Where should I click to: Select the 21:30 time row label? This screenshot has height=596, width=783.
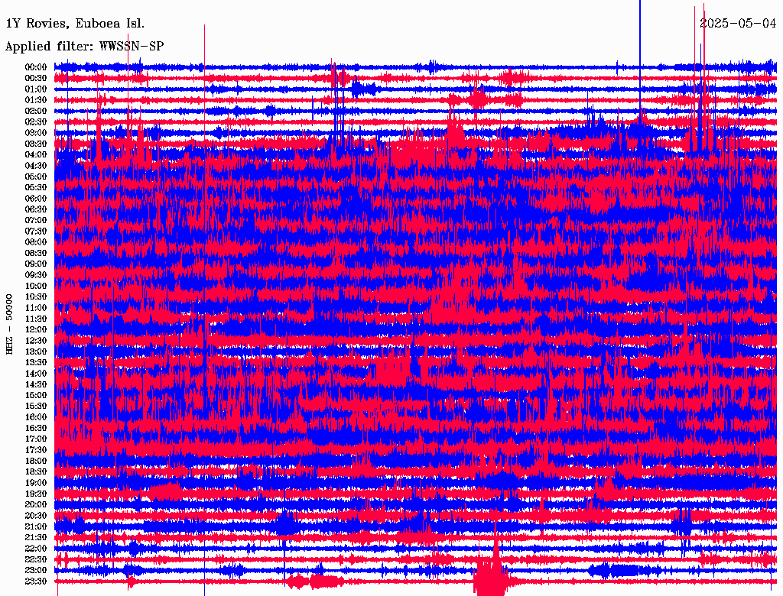pyautogui.click(x=36, y=538)
